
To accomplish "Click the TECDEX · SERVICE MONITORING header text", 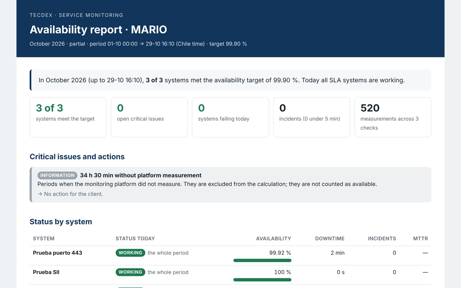I will tap(76, 15).
